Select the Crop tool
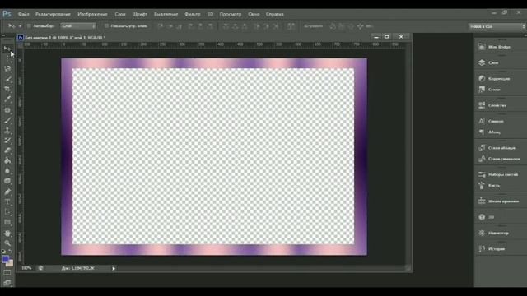The width and height of the screenshot is (527, 296). coord(7,90)
